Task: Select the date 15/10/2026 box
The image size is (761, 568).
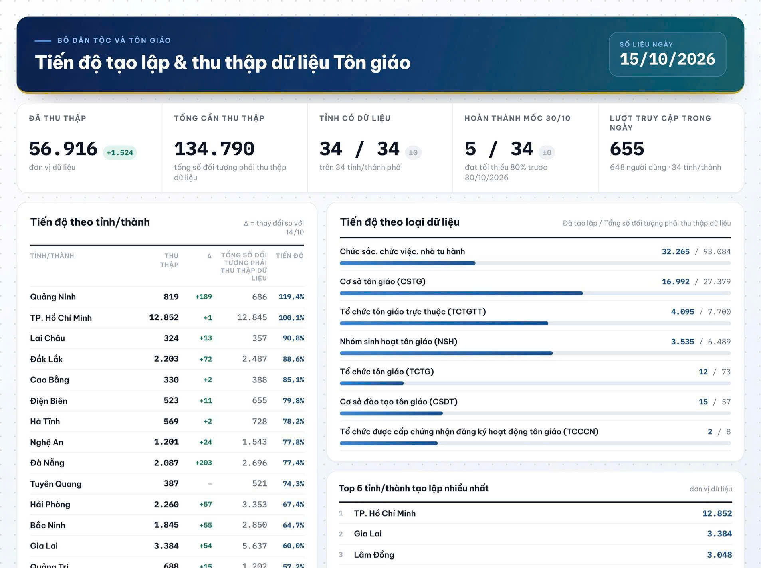Action: point(667,54)
